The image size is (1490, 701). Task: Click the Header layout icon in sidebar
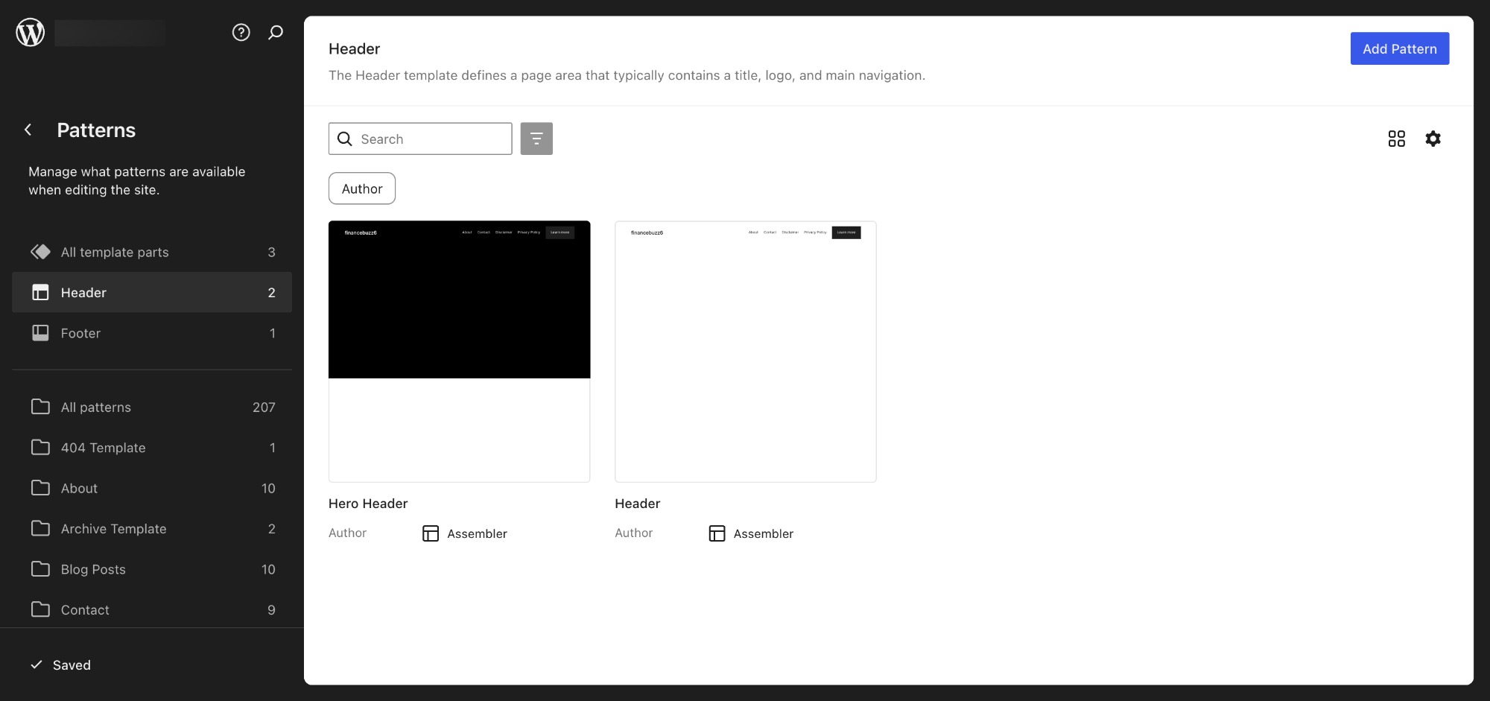point(40,292)
